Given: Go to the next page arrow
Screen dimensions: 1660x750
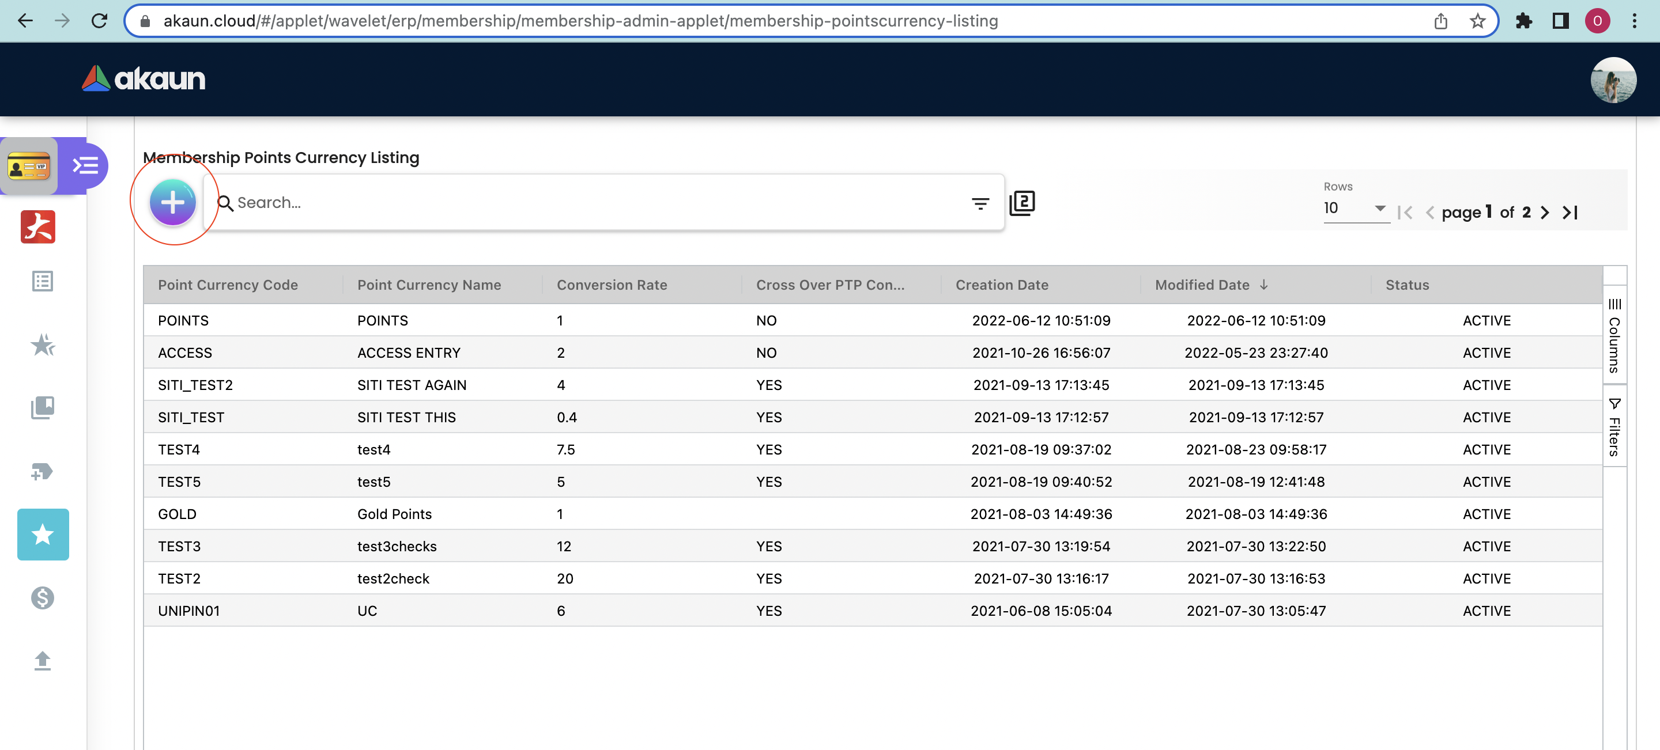Looking at the screenshot, I should point(1545,213).
